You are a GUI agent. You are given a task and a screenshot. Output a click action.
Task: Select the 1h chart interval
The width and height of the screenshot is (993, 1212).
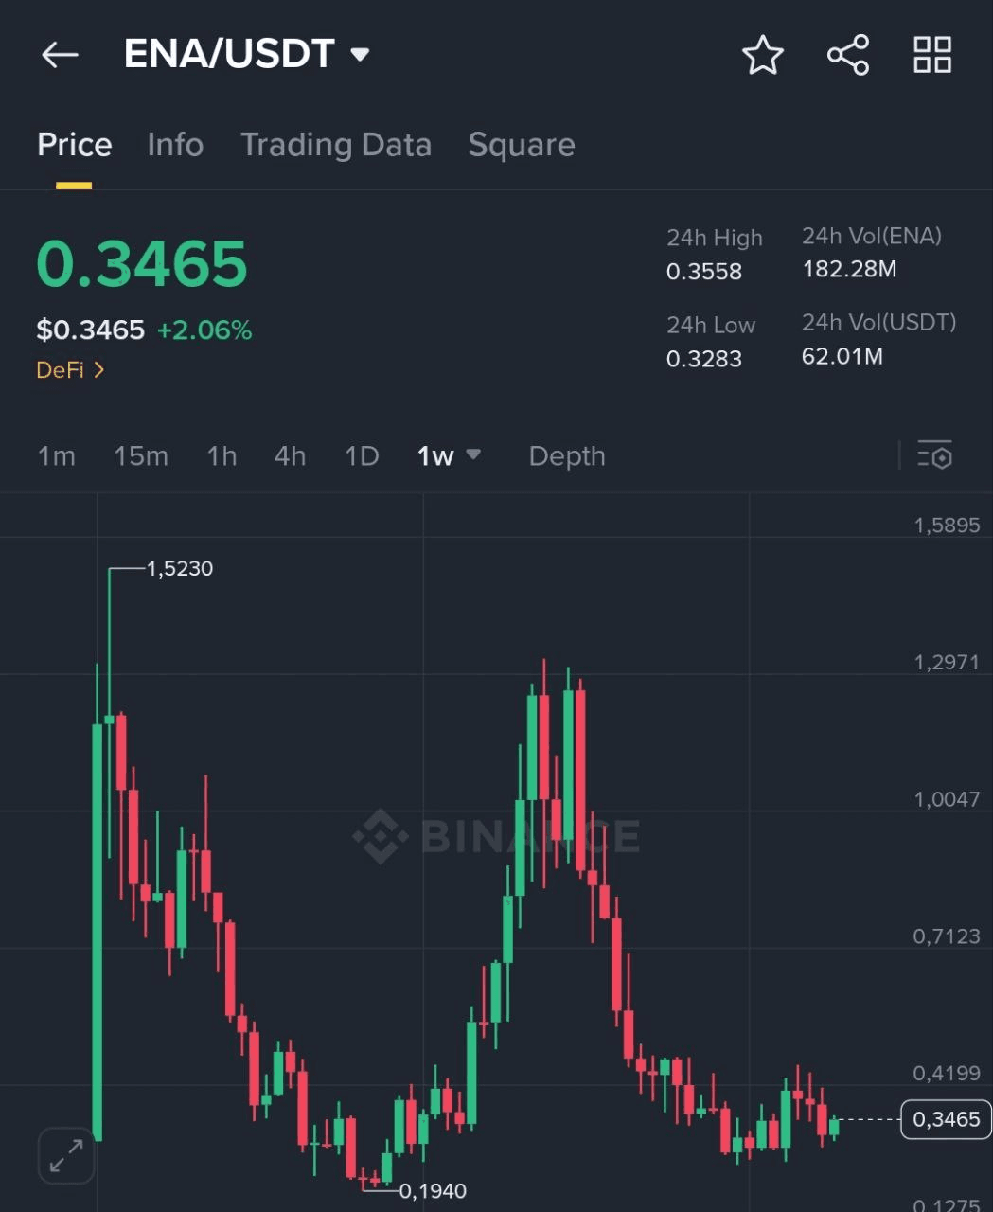pos(222,456)
